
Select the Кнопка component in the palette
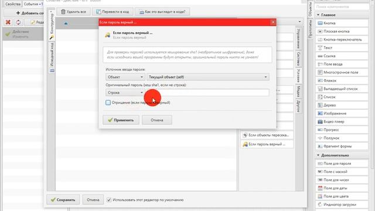click(x=342, y=23)
